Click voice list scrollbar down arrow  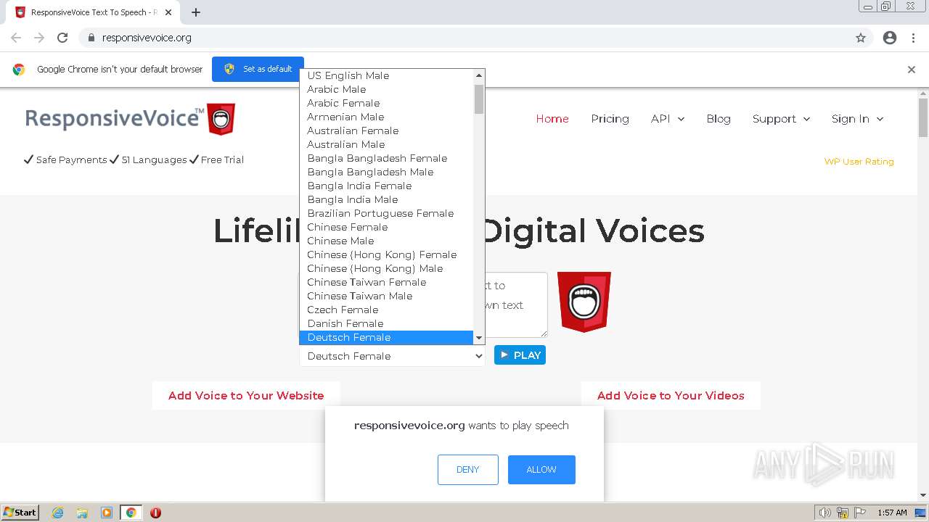point(479,338)
